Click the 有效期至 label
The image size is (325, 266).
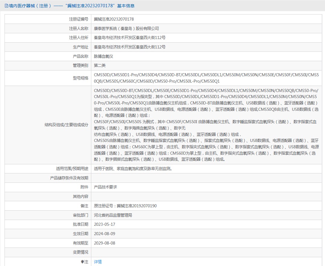coord(80,243)
